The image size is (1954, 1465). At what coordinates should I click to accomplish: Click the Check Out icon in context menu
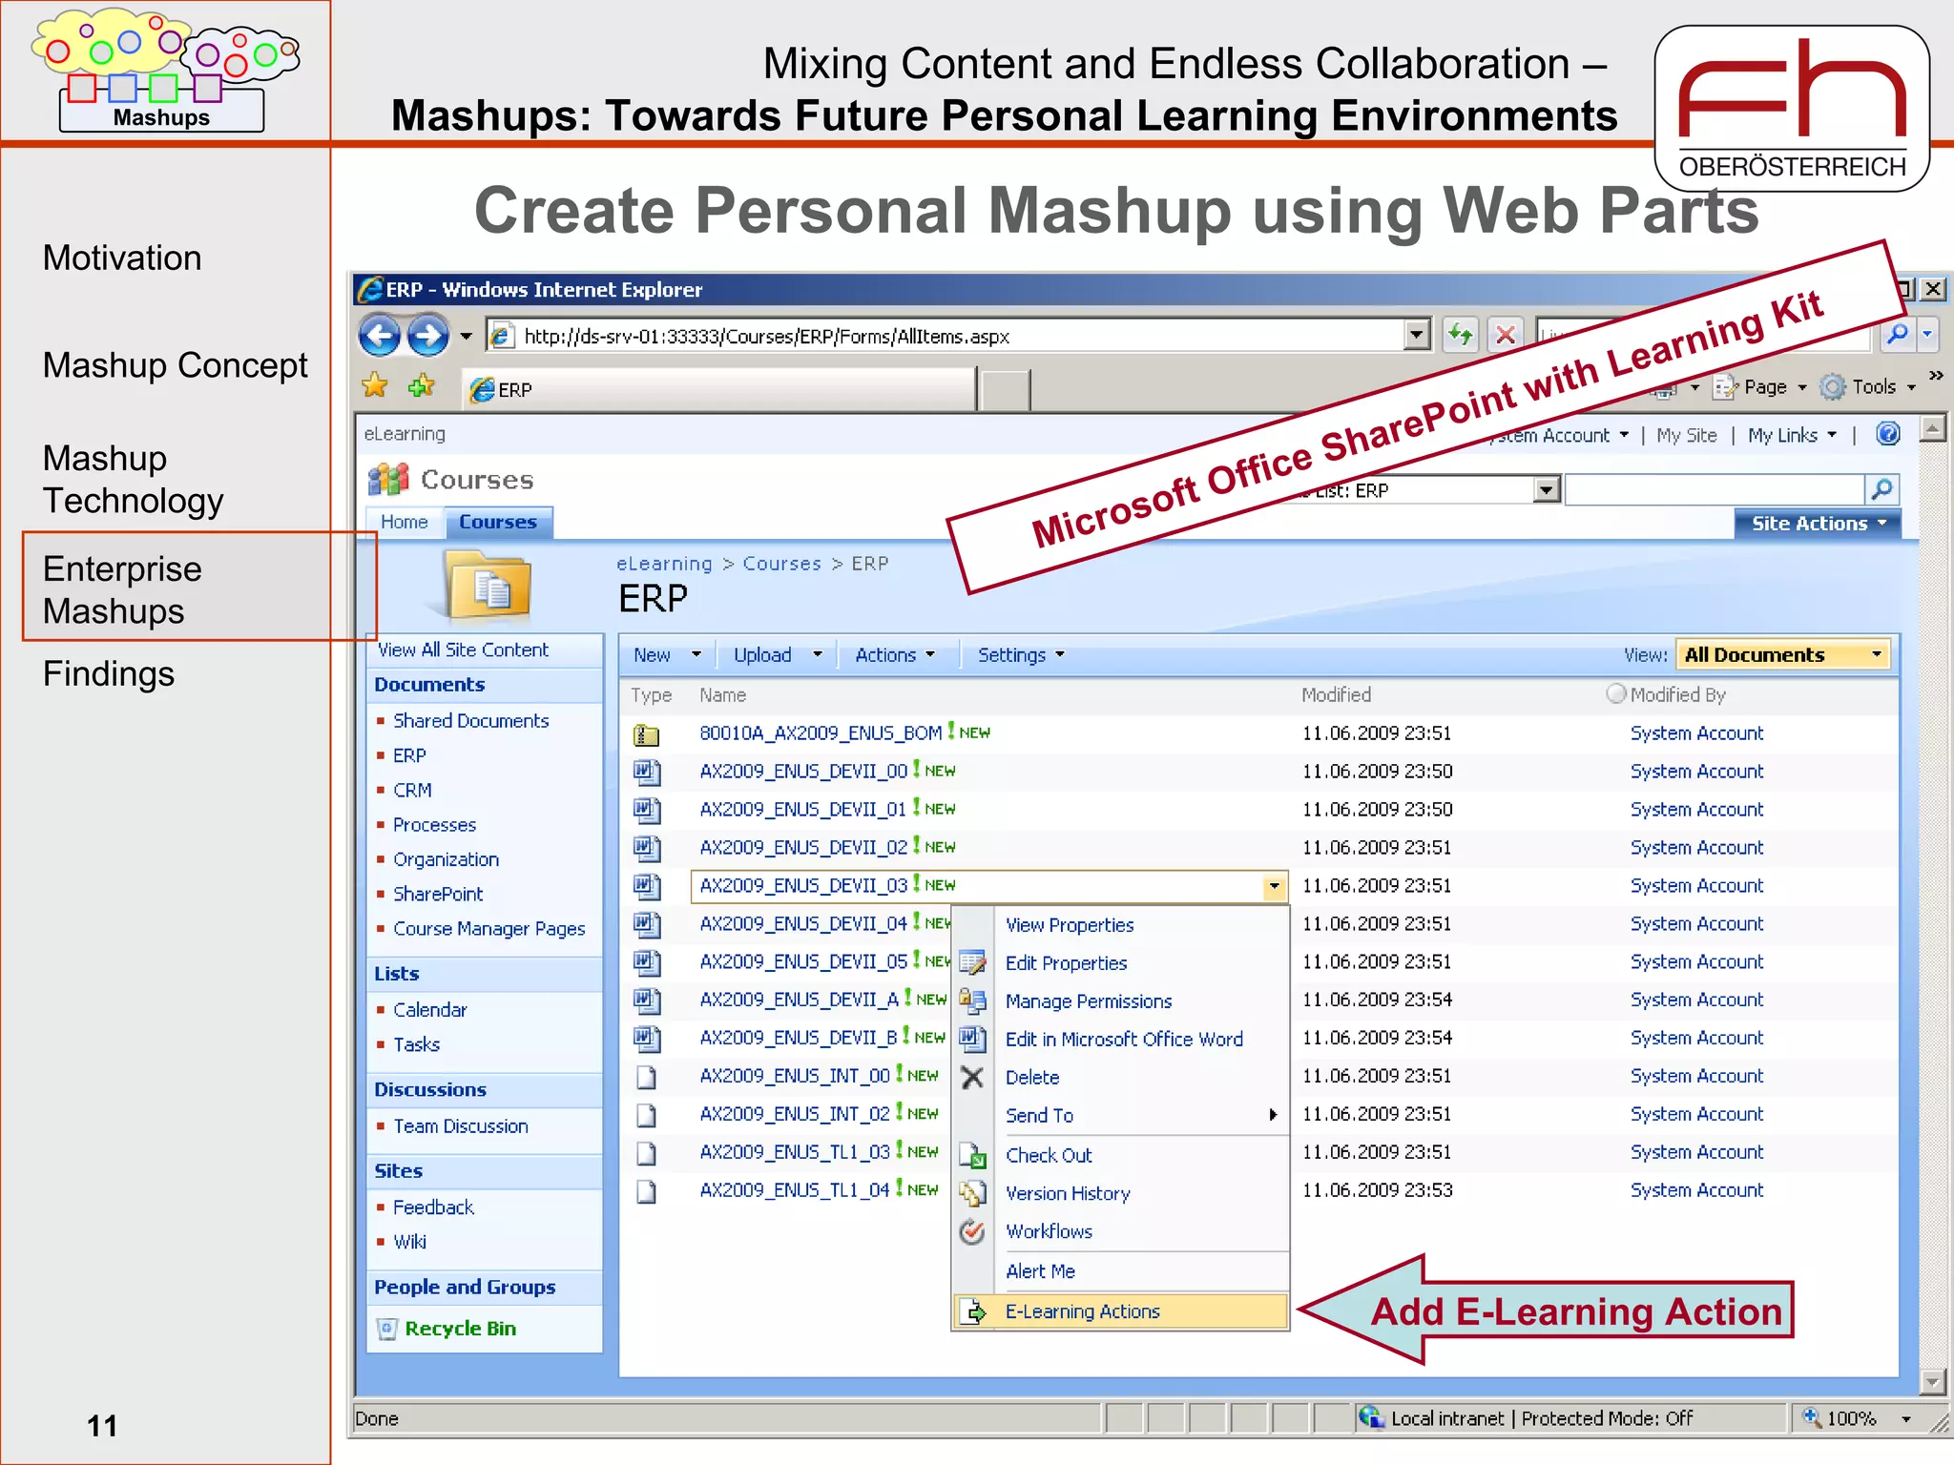pyautogui.click(x=972, y=1155)
